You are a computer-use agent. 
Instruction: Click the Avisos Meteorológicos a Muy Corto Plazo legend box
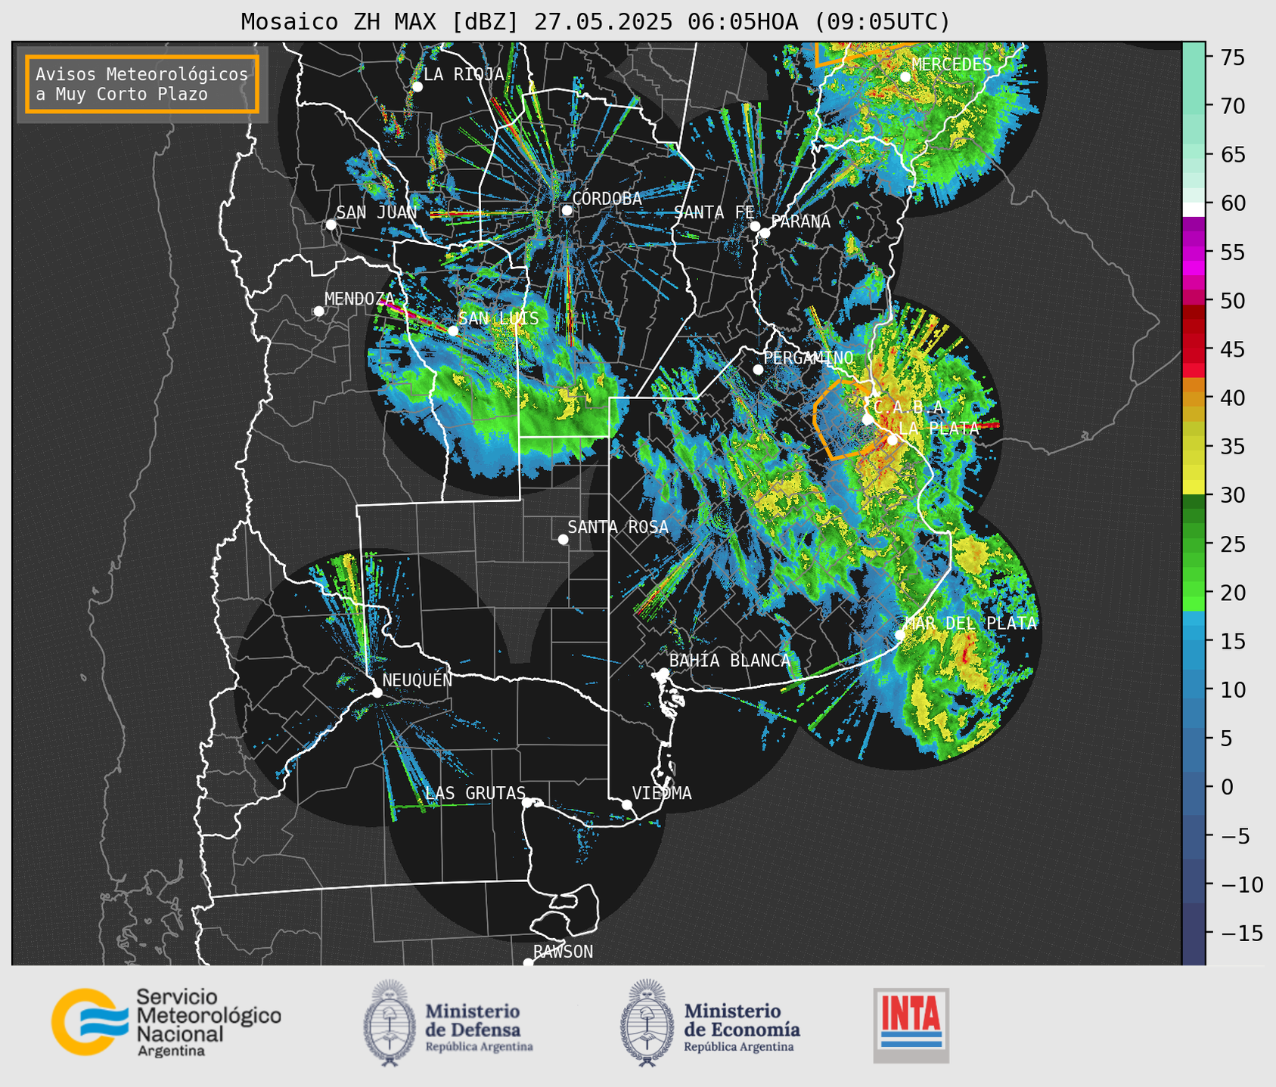tap(142, 83)
